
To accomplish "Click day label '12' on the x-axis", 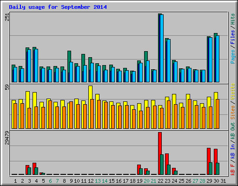I will click(91, 181).
